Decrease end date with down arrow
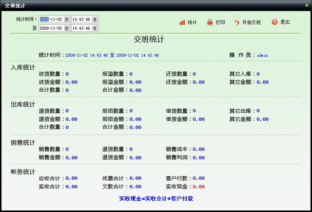 (x=67, y=30)
